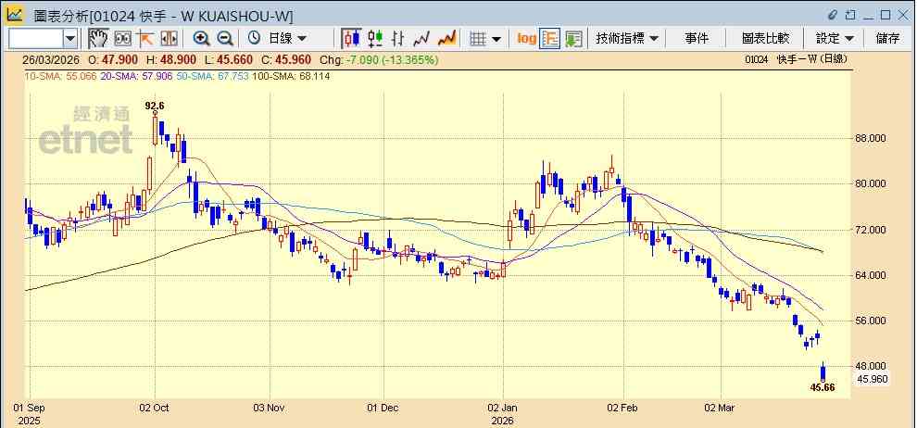The image size is (917, 428).
Task: Click the 01024 快手－W (日線) label
Action: point(797,59)
